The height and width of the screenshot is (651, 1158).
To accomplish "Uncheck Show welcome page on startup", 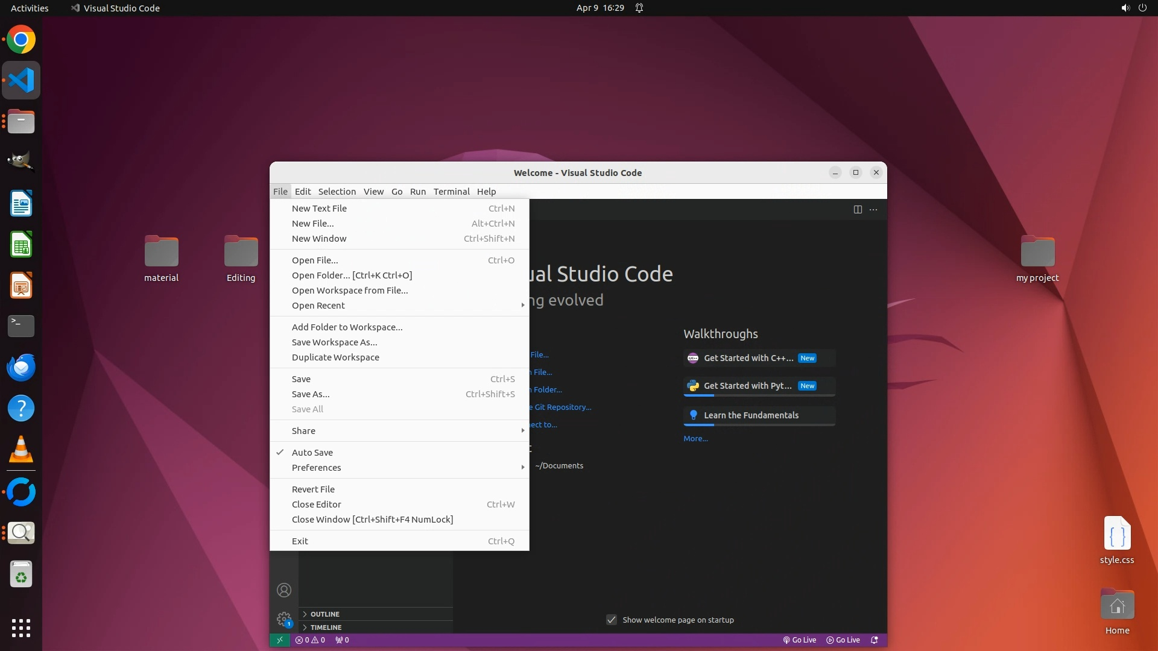I will (x=612, y=620).
